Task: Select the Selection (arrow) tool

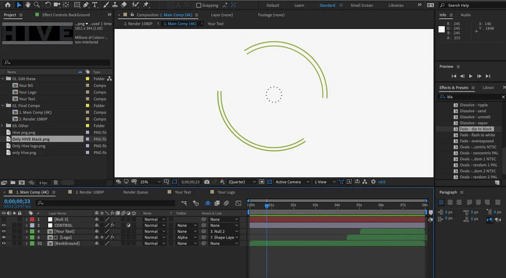Action: pyautogui.click(x=19, y=5)
